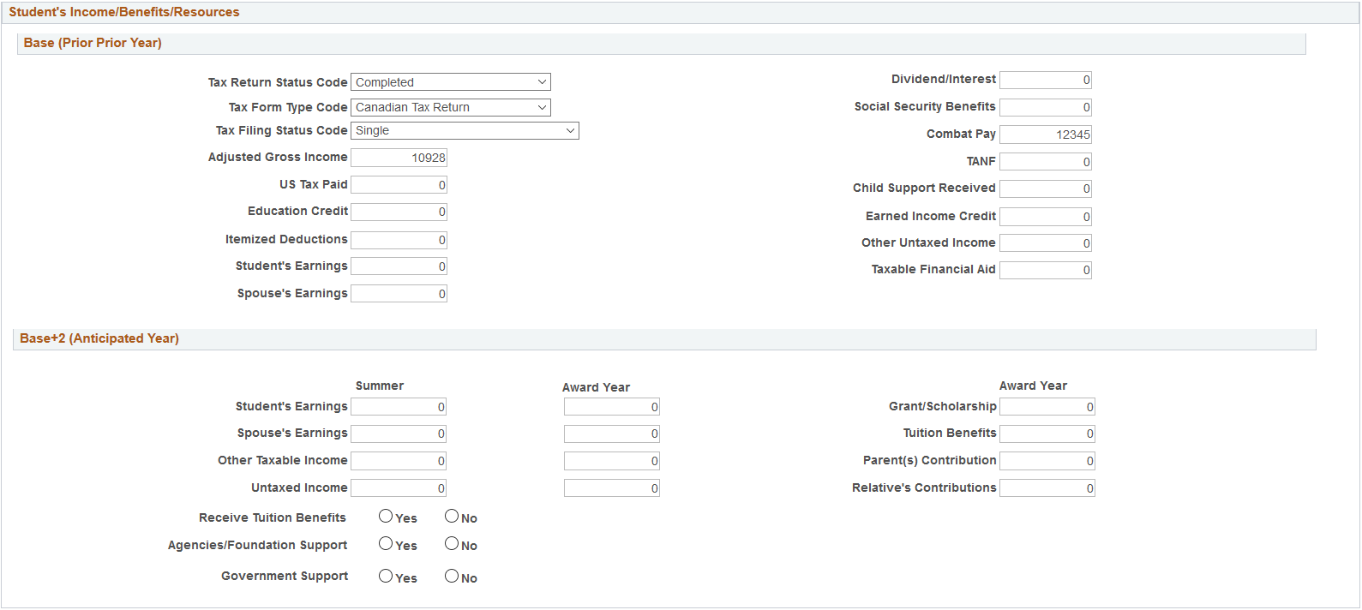This screenshot has width=1362, height=610.
Task: Click the Child Support Received field
Action: coord(1046,188)
